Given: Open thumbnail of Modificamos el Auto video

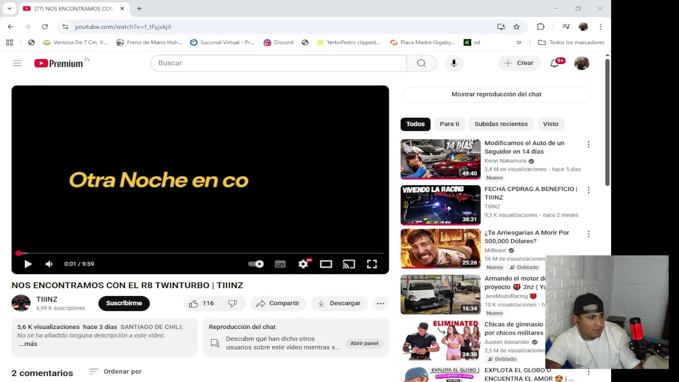Looking at the screenshot, I should click(x=440, y=159).
